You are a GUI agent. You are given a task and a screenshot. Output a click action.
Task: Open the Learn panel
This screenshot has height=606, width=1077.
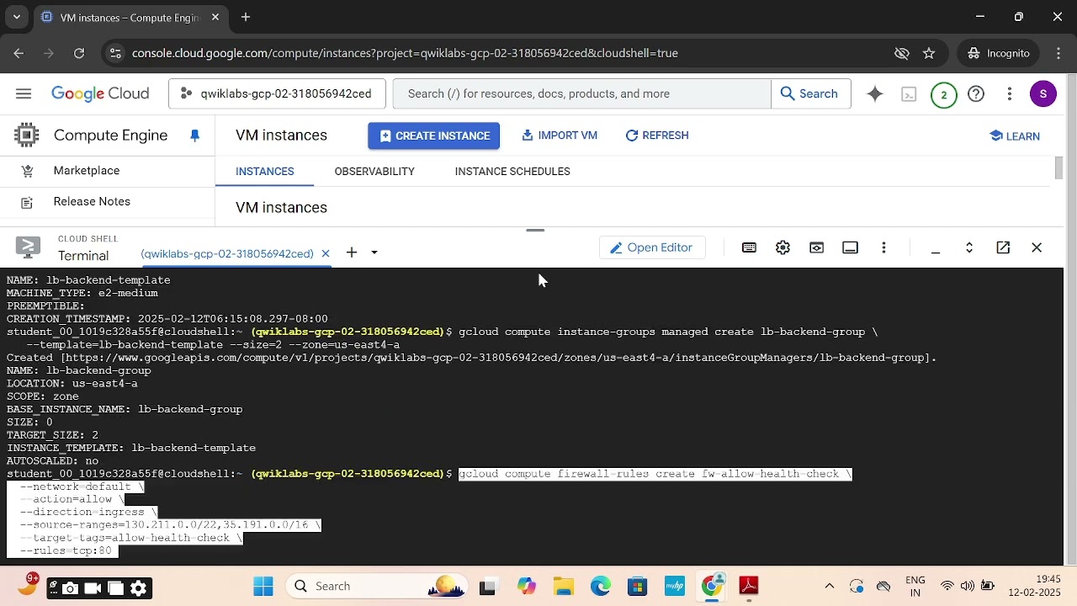(x=1015, y=136)
